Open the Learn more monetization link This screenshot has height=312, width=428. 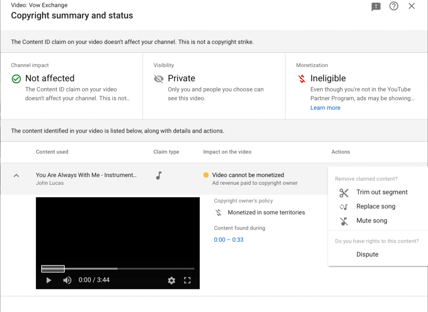point(325,108)
